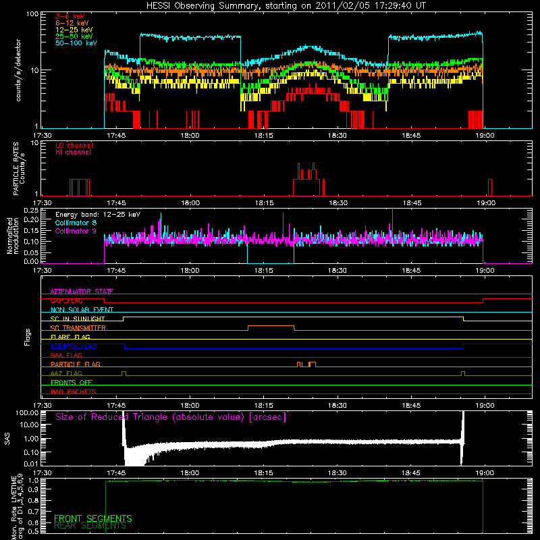Select the LO channel legend label
The image size is (540, 540).
[x=74, y=145]
